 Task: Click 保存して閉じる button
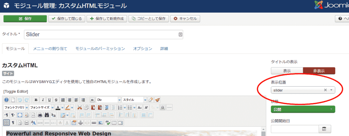coord(67,19)
